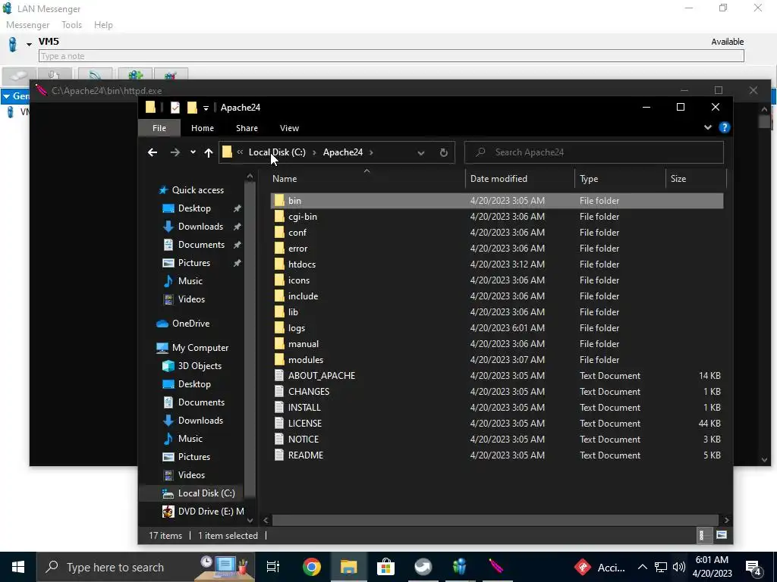Screen dimensions: 777x582
Task: Open pinned Downloads under Quick access
Action: point(200,227)
